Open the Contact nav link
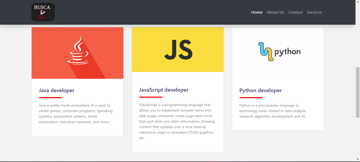Viewport: 360px width, 162px height. point(295,12)
